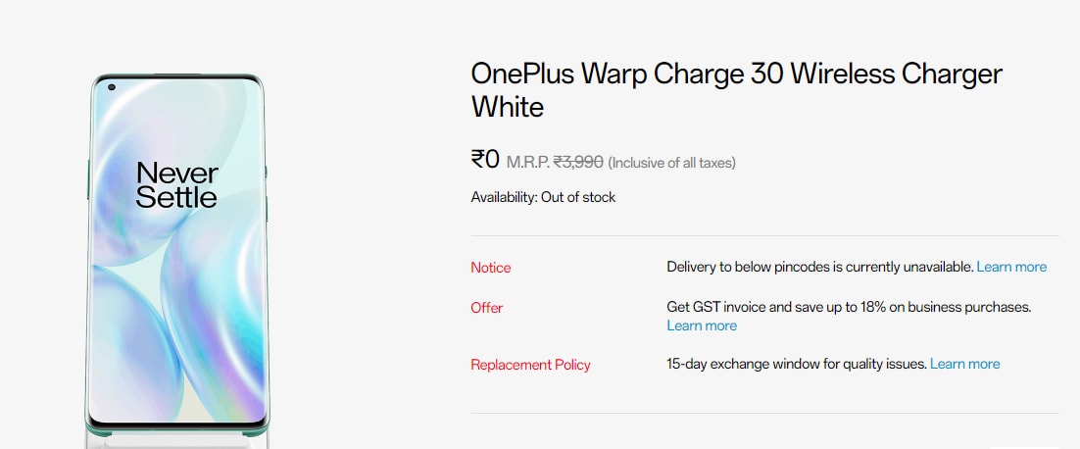Click the ₹0 current price
The height and width of the screenshot is (449, 1080).
pyautogui.click(x=485, y=159)
